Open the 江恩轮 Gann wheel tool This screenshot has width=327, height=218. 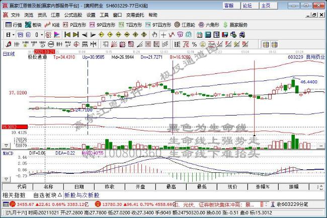click(x=185, y=25)
